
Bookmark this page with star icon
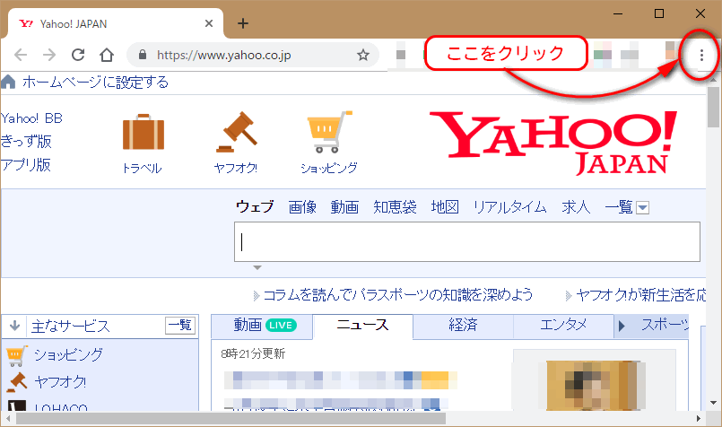[x=362, y=55]
